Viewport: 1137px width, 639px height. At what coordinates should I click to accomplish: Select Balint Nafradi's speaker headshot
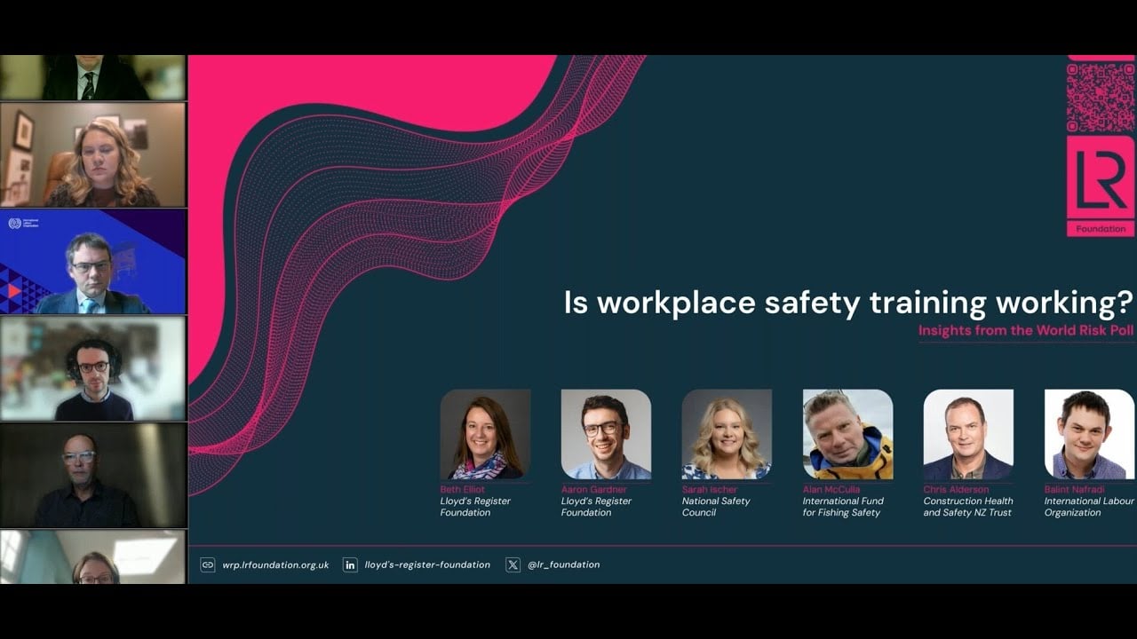coord(1089,434)
